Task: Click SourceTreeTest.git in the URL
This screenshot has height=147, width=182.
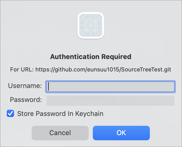Action: 146,70
